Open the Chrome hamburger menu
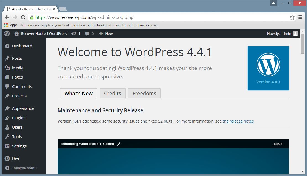The image size is (307, 176). click(x=300, y=17)
